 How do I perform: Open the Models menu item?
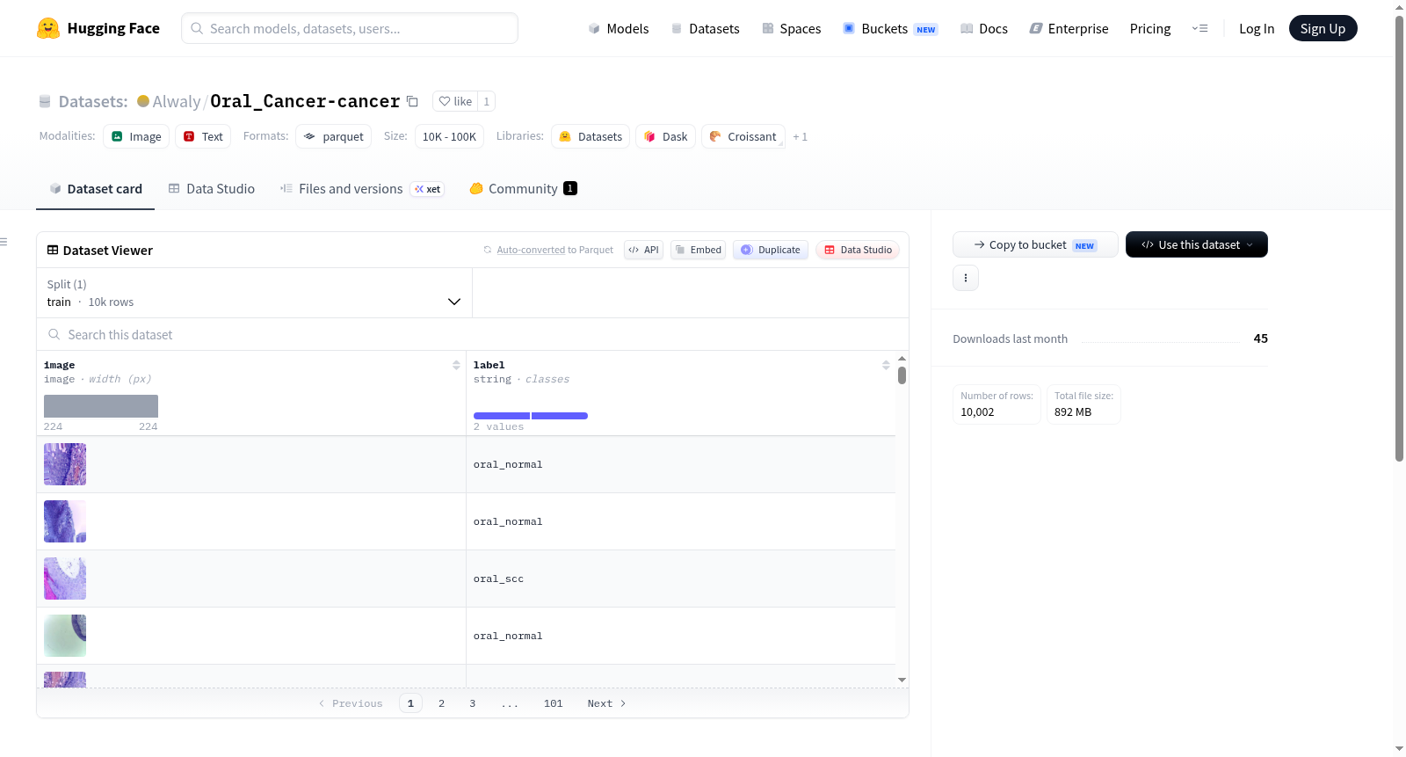(x=619, y=28)
